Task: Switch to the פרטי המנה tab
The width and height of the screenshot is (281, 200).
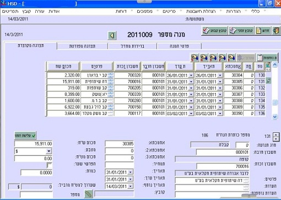Action: pyautogui.click(x=179, y=46)
